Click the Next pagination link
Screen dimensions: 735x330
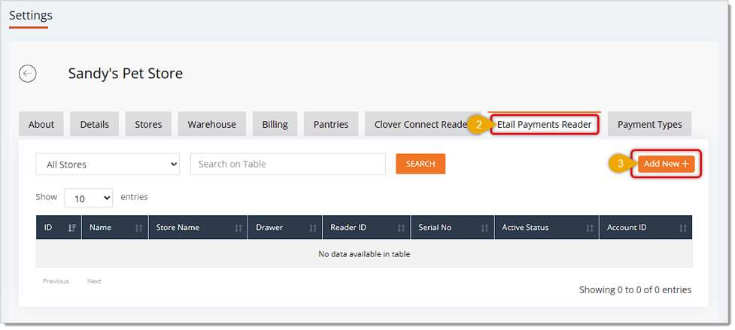click(94, 281)
